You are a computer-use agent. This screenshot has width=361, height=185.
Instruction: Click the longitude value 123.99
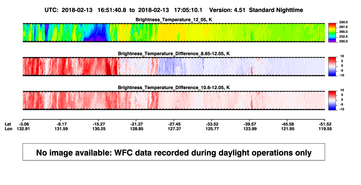coord(249,129)
